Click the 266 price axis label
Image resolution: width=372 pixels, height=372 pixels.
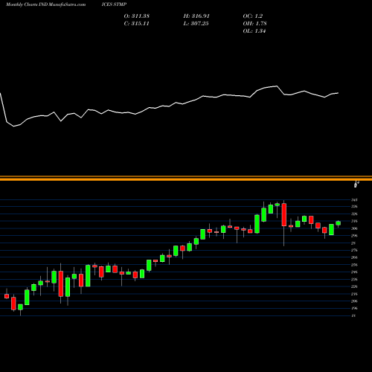click(x=354, y=257)
